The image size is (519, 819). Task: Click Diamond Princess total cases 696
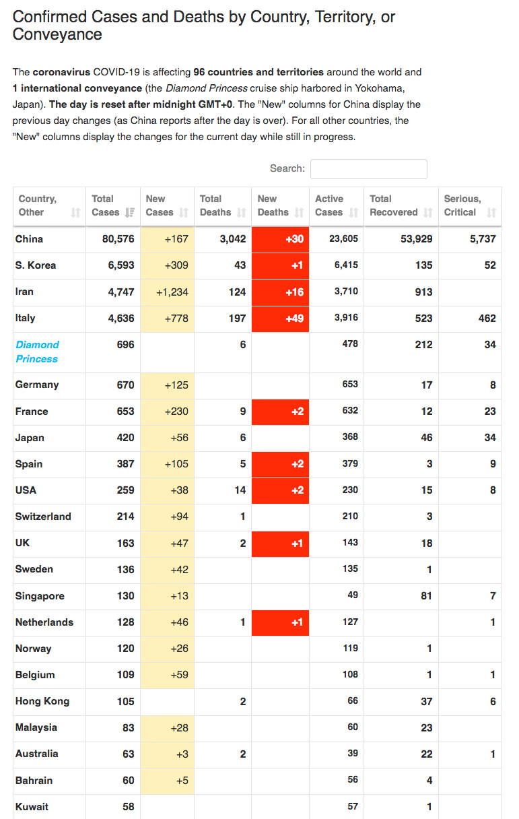click(x=125, y=345)
